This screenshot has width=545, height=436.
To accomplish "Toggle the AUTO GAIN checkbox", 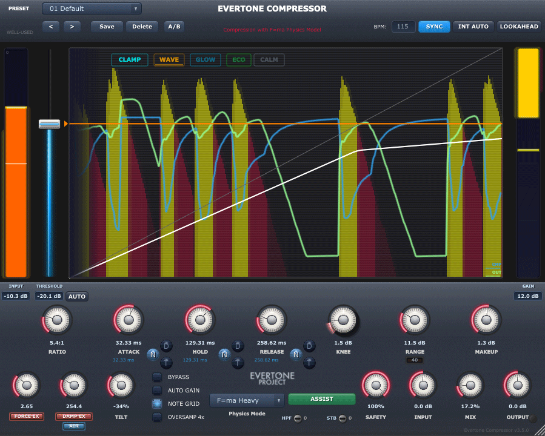I will [157, 391].
